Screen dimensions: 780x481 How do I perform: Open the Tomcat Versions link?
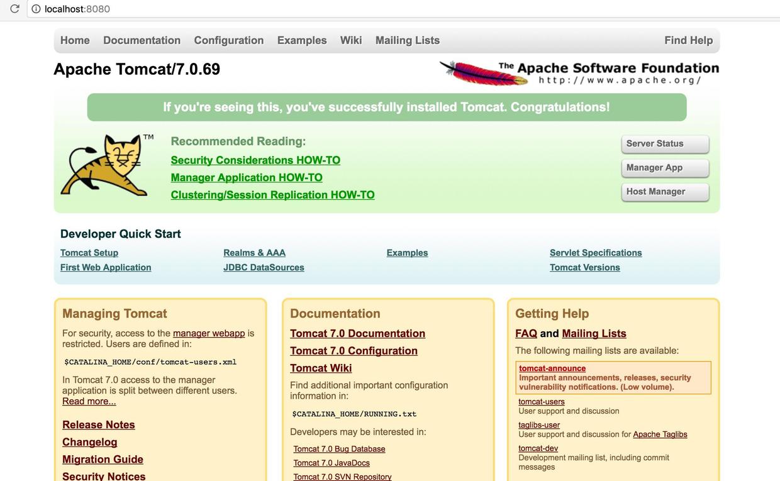[x=585, y=267]
